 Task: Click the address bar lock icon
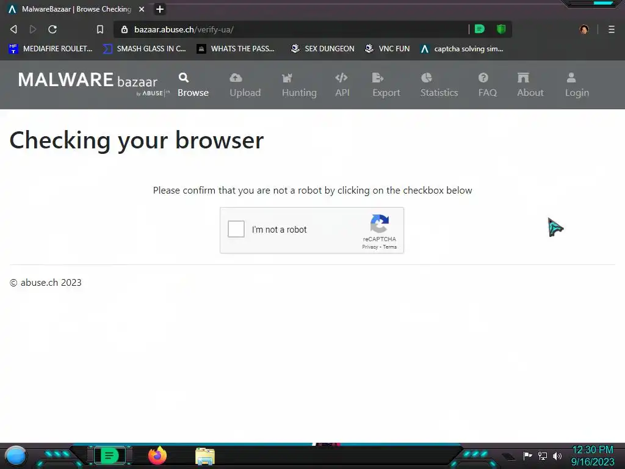point(125,29)
